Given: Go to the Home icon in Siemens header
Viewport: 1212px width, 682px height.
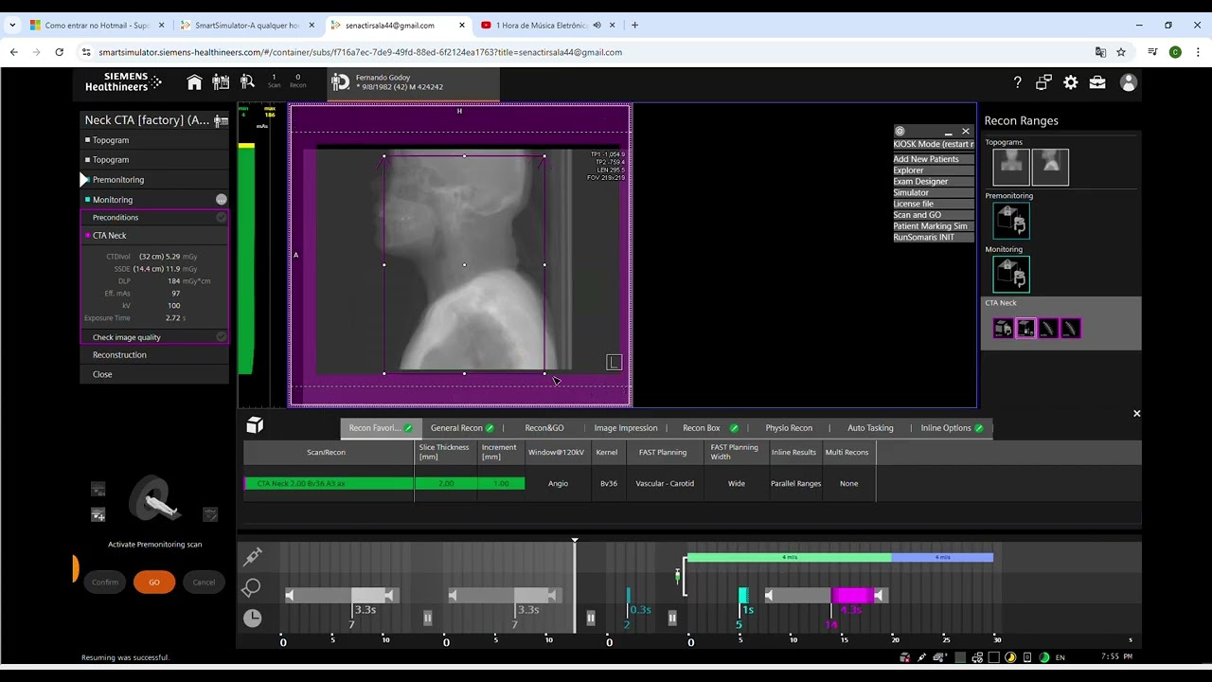Looking at the screenshot, I should tap(194, 82).
